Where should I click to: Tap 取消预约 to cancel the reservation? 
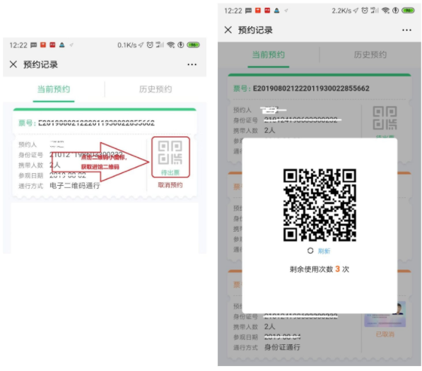(x=170, y=185)
